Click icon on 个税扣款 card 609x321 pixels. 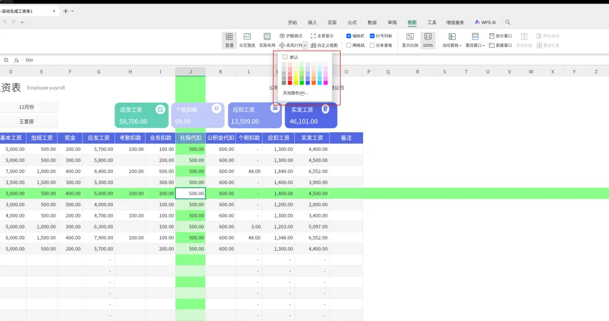217,109
